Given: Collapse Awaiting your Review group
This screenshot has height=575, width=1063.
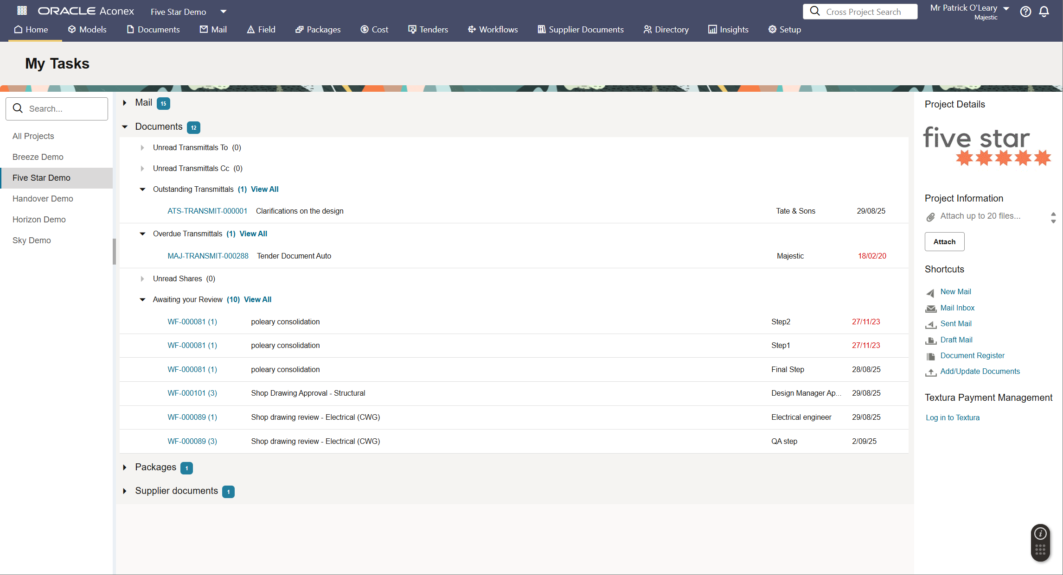Looking at the screenshot, I should click(142, 300).
